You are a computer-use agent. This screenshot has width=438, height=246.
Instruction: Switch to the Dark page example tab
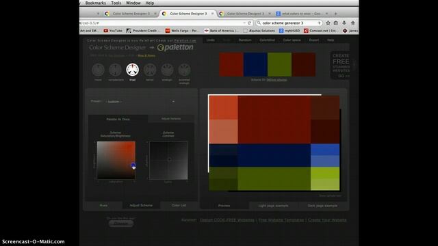[322, 206]
